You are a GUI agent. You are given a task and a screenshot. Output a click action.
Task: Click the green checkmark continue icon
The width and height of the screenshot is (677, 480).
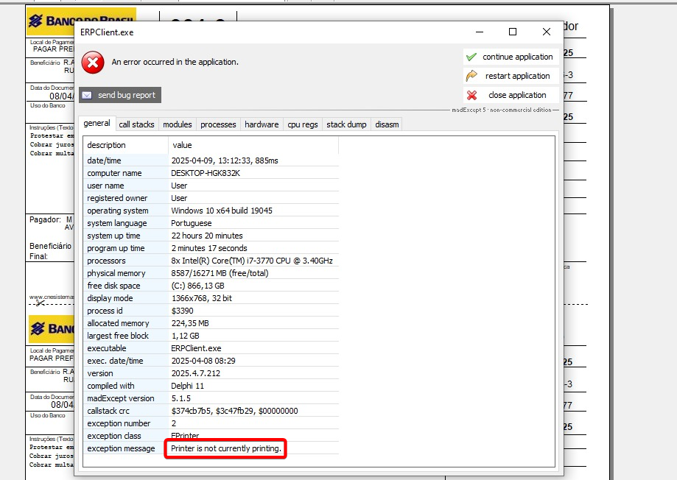[471, 57]
